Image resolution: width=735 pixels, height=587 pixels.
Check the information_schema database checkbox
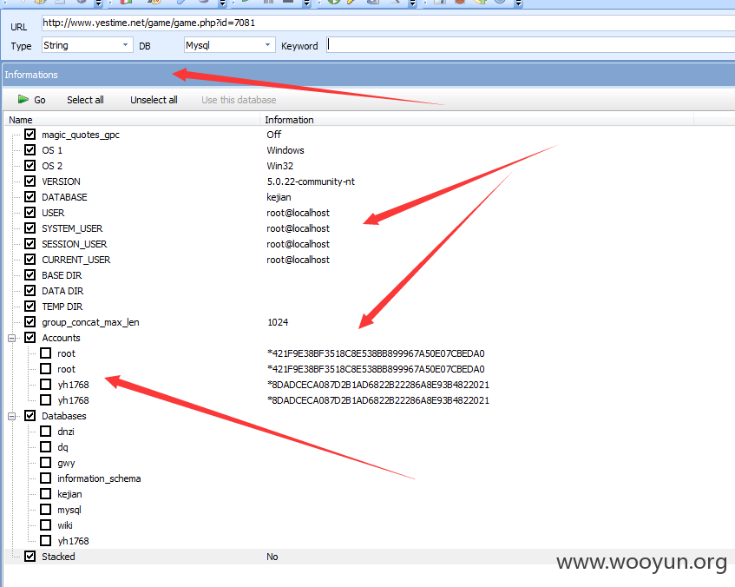tap(45, 478)
